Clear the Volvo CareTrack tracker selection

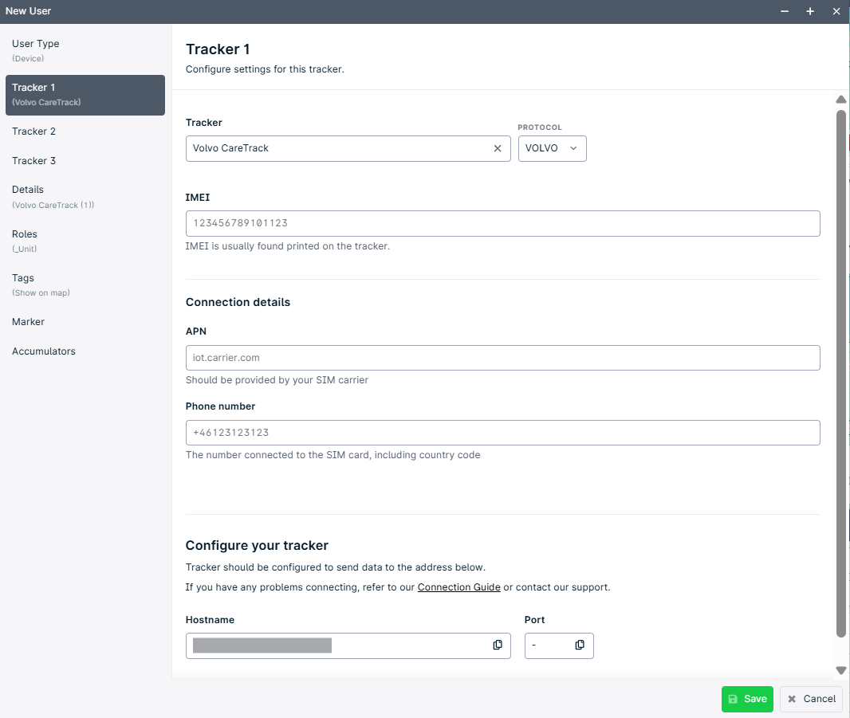[x=497, y=148]
